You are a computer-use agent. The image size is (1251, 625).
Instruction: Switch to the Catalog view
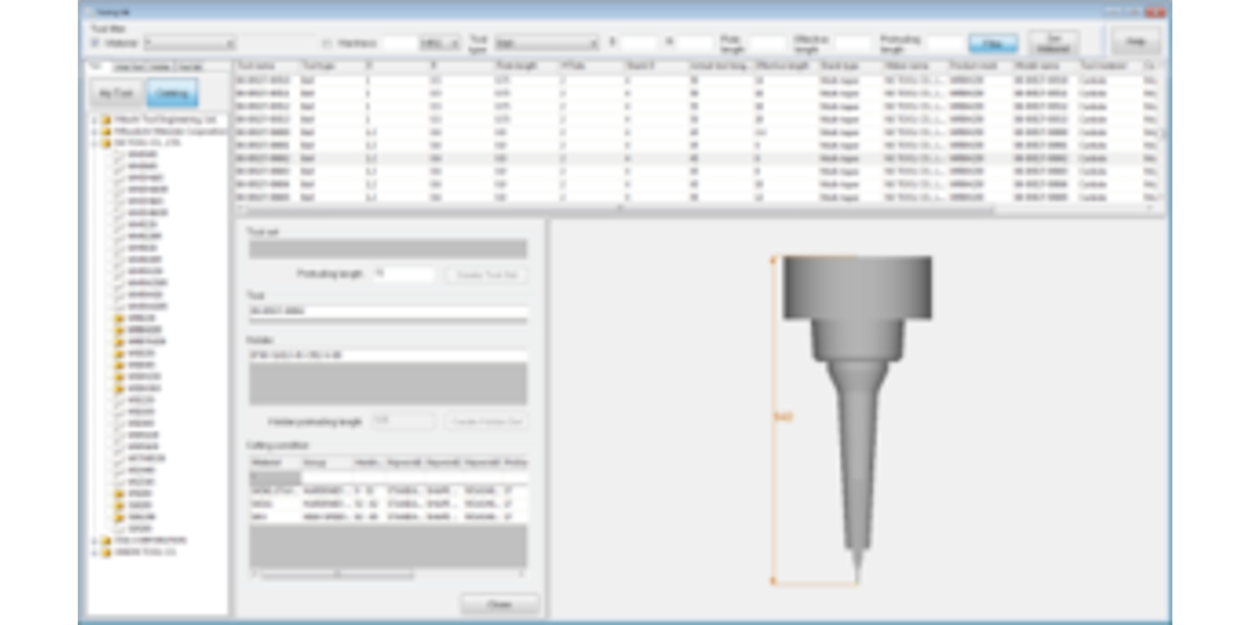(x=172, y=93)
